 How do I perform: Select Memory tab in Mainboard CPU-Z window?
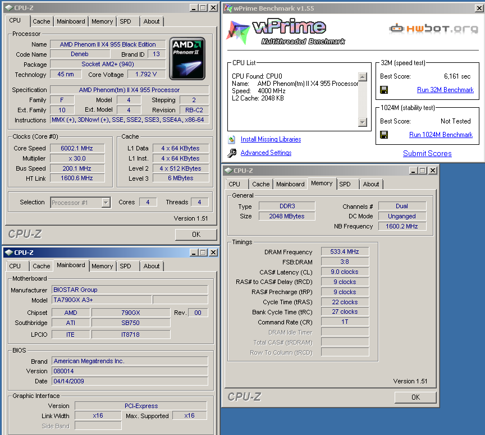click(x=102, y=266)
